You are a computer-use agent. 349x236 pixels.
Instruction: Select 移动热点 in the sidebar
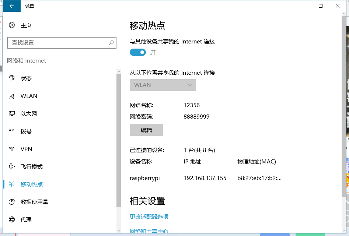(31, 184)
